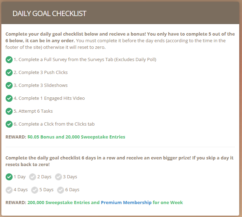242x217 pixels.
Task: Click checkmark beside Engaged Hits Video goal
Action: click(x=9, y=98)
